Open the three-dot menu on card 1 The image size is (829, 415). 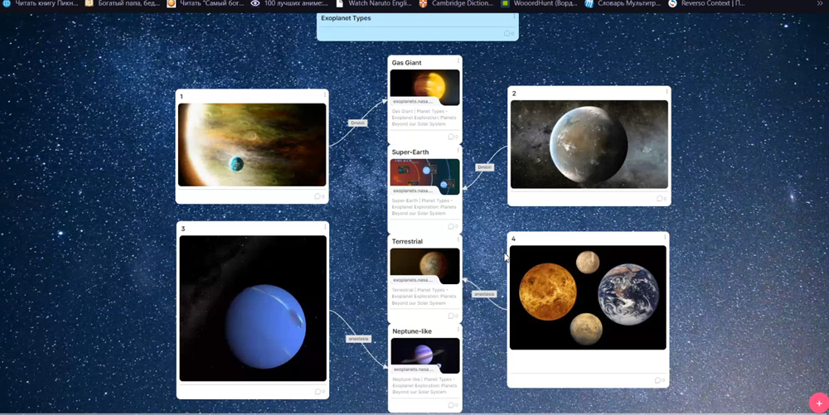click(325, 95)
